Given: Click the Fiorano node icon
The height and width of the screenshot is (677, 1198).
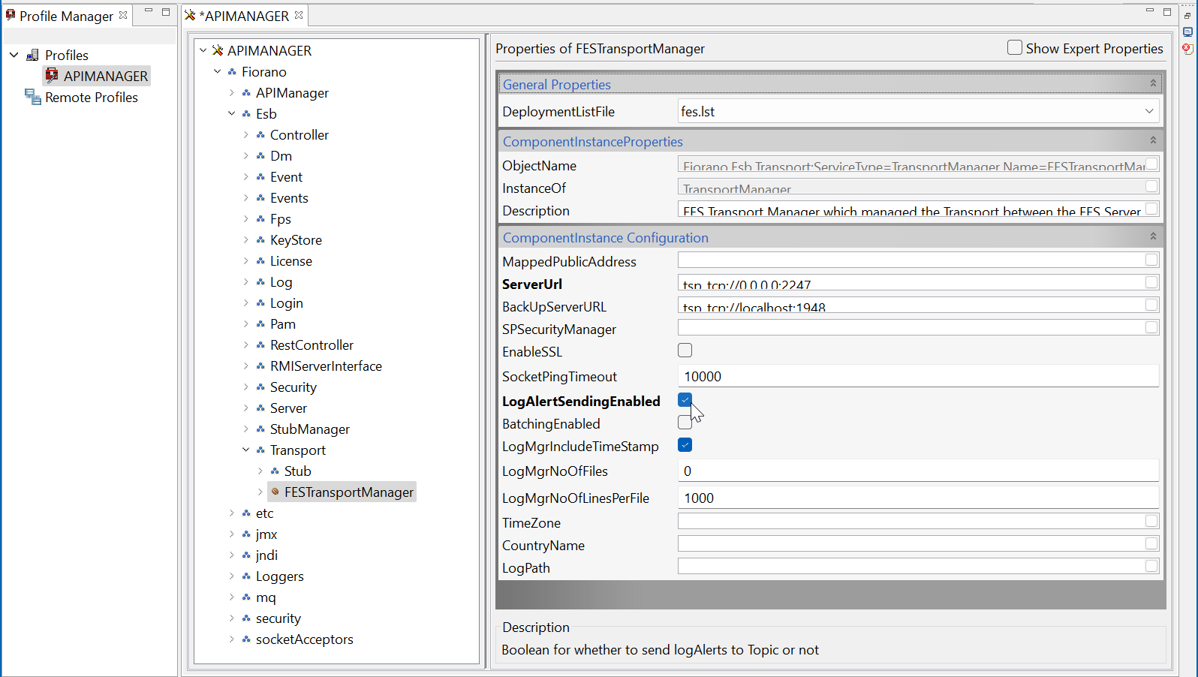Looking at the screenshot, I should pos(232,72).
